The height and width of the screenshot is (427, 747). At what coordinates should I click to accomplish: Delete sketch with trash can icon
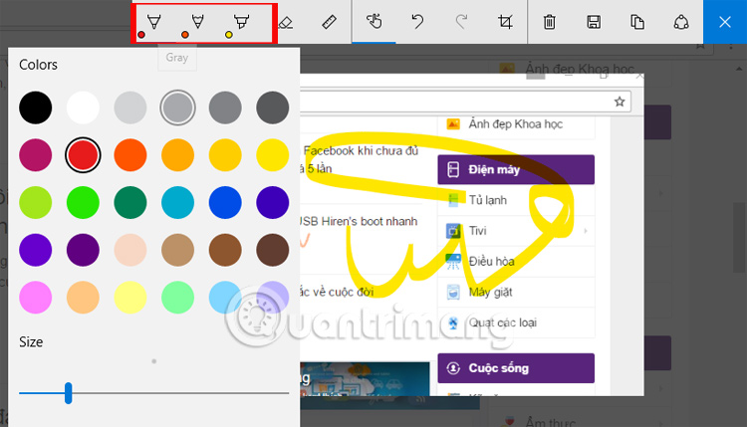[x=549, y=22]
